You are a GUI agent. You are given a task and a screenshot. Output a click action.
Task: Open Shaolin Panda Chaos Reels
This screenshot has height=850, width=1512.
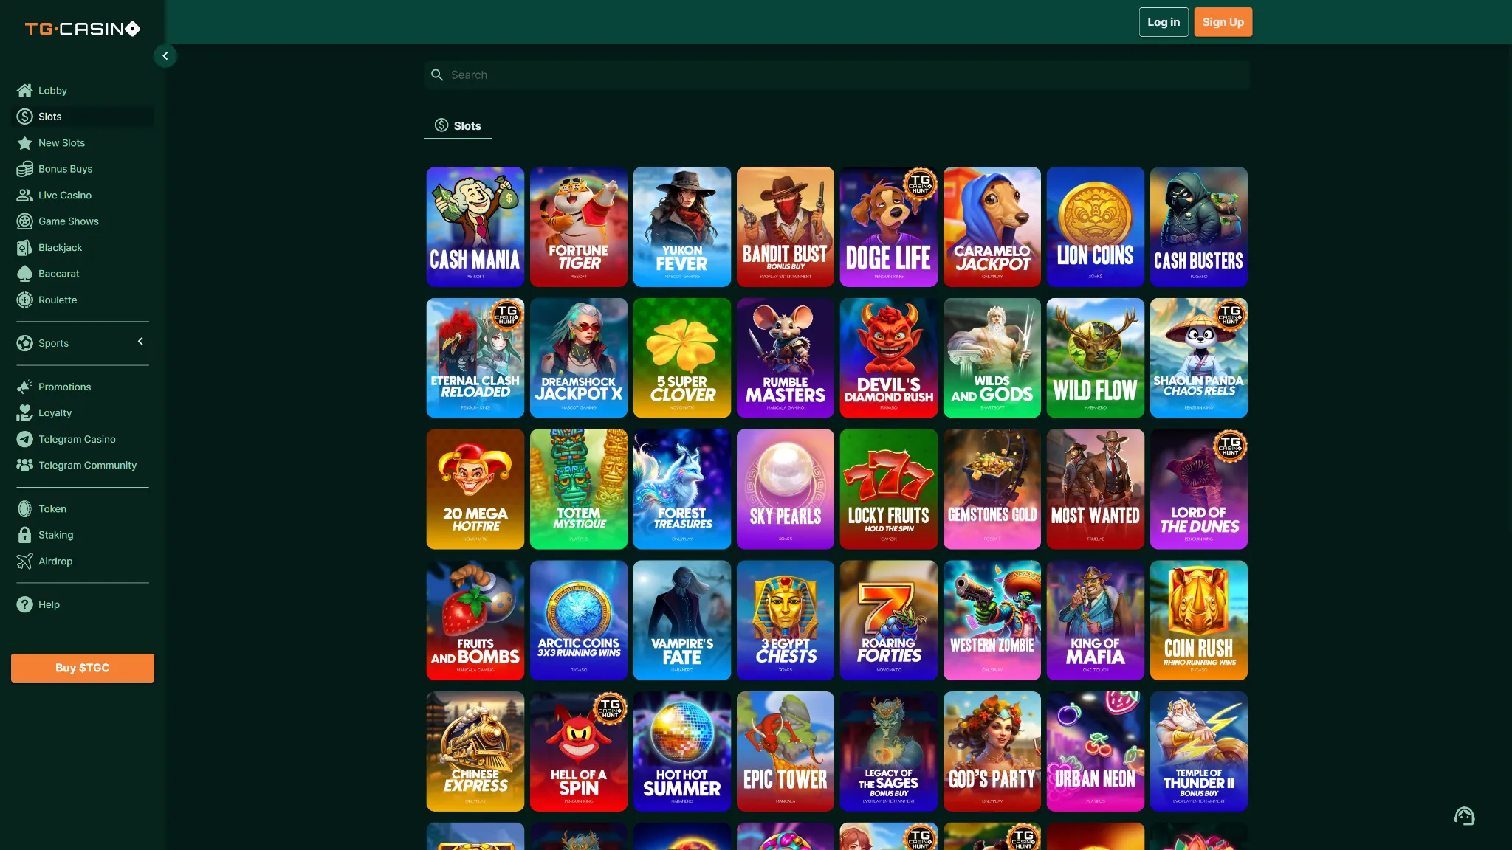pos(1199,358)
